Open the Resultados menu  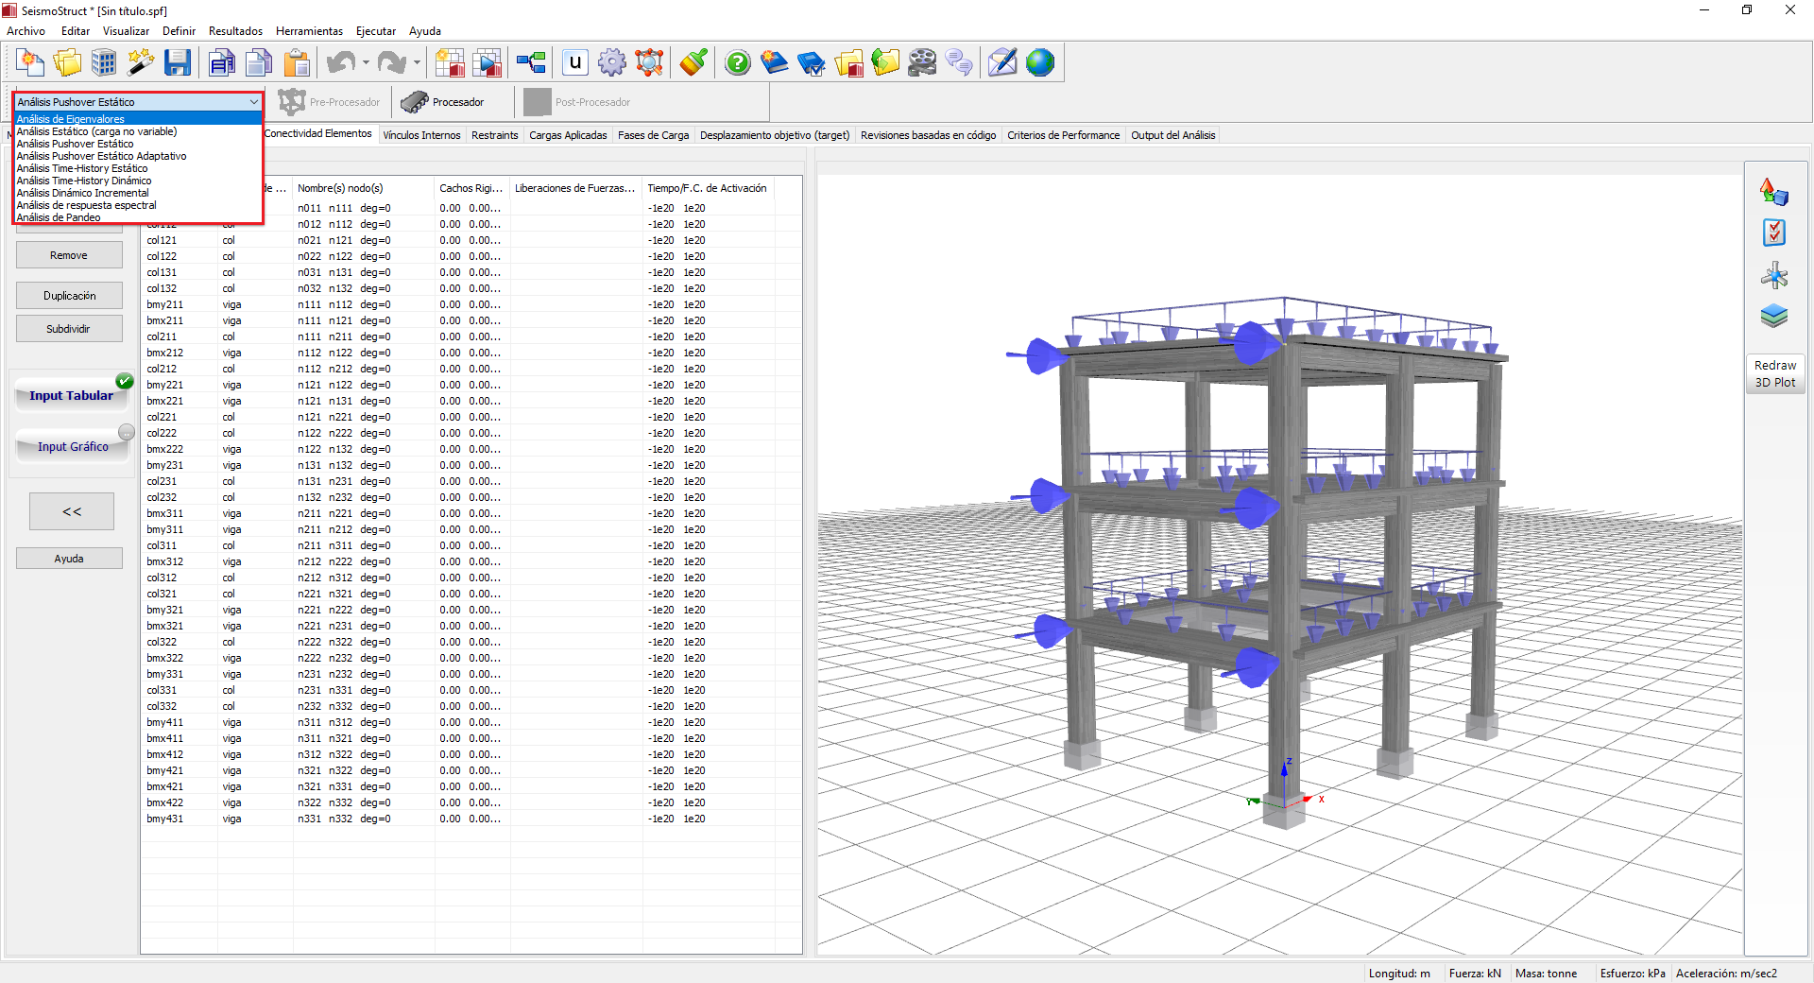pyautogui.click(x=235, y=31)
